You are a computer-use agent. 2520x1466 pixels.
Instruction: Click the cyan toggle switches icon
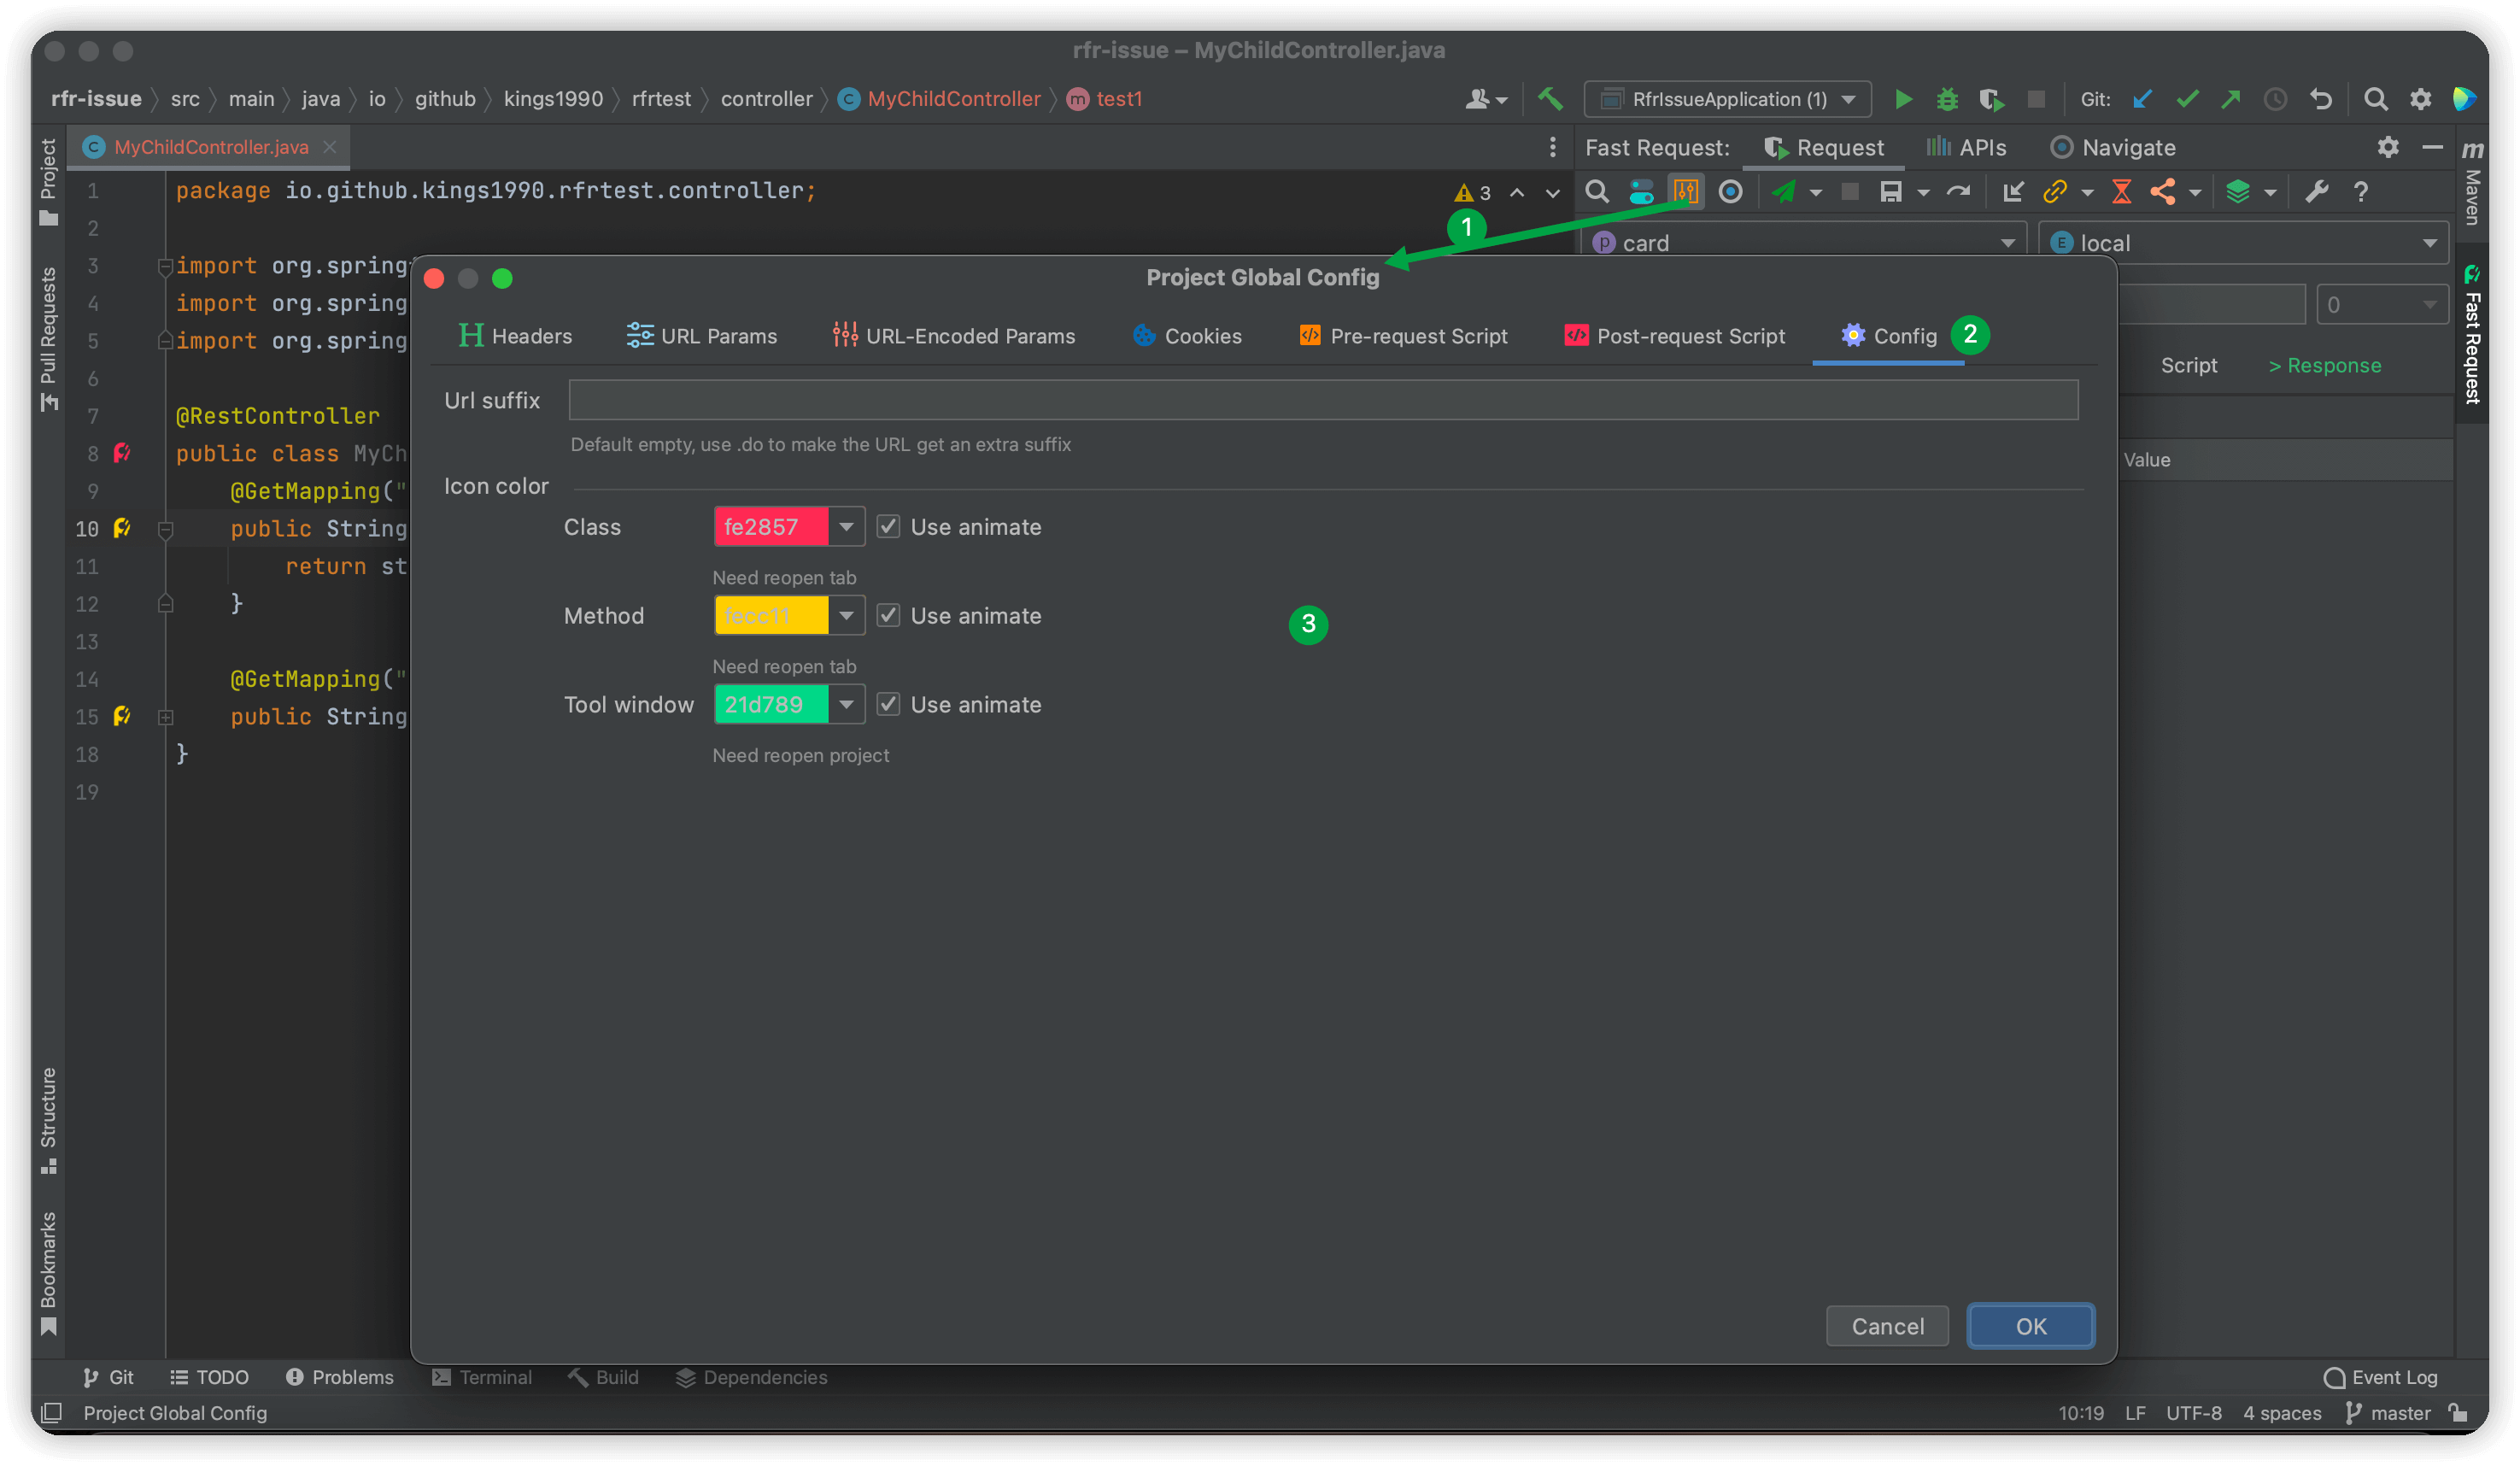click(x=1641, y=192)
